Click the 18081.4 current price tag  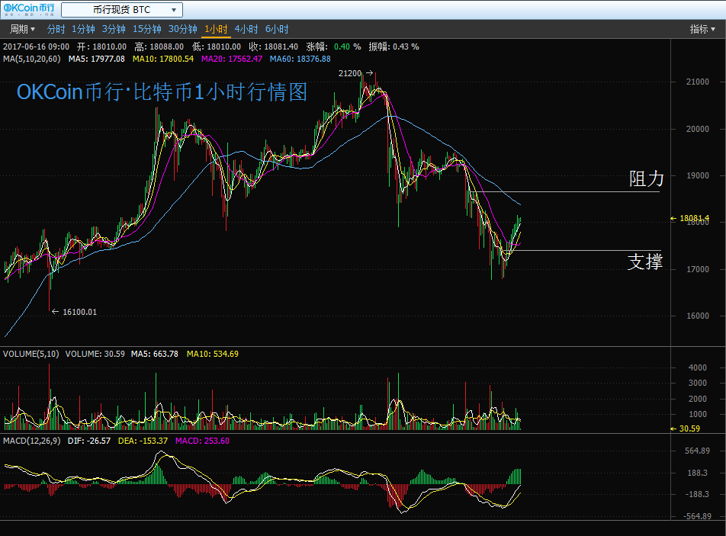694,218
